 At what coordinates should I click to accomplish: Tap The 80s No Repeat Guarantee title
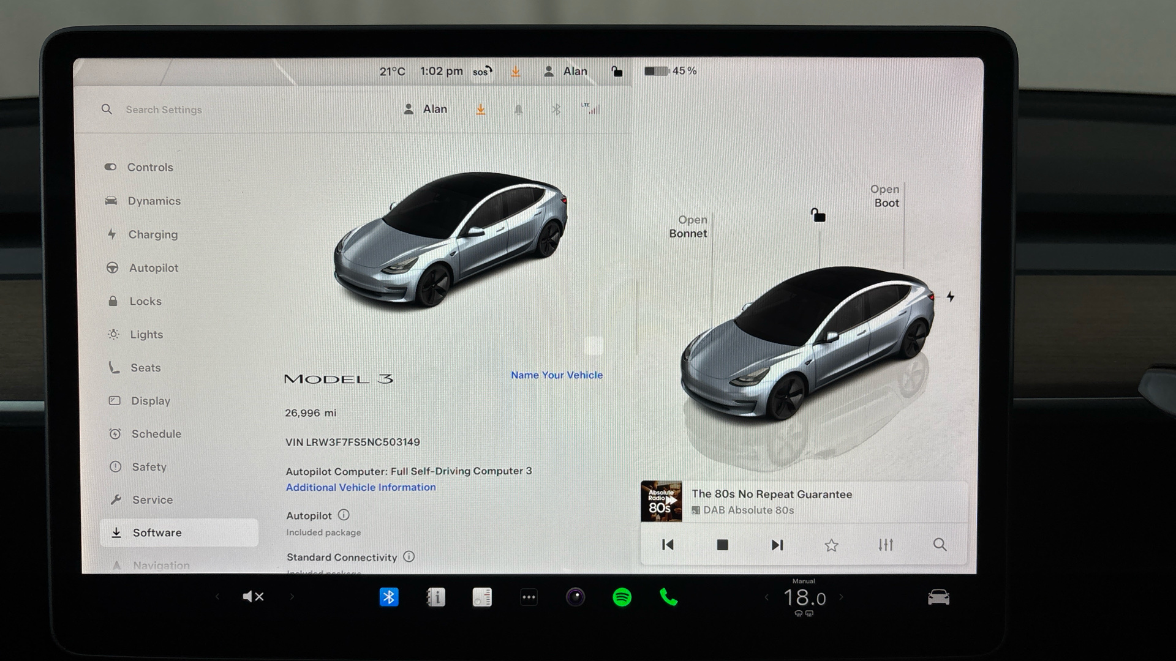tap(772, 494)
